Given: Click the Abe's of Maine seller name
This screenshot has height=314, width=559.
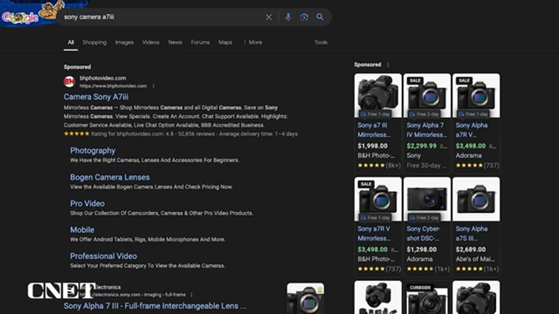Looking at the screenshot, I should click(475, 259).
